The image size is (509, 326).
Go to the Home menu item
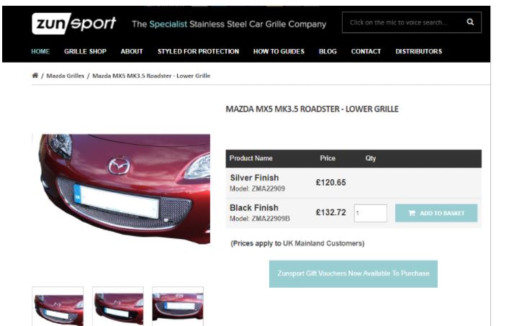coord(40,51)
